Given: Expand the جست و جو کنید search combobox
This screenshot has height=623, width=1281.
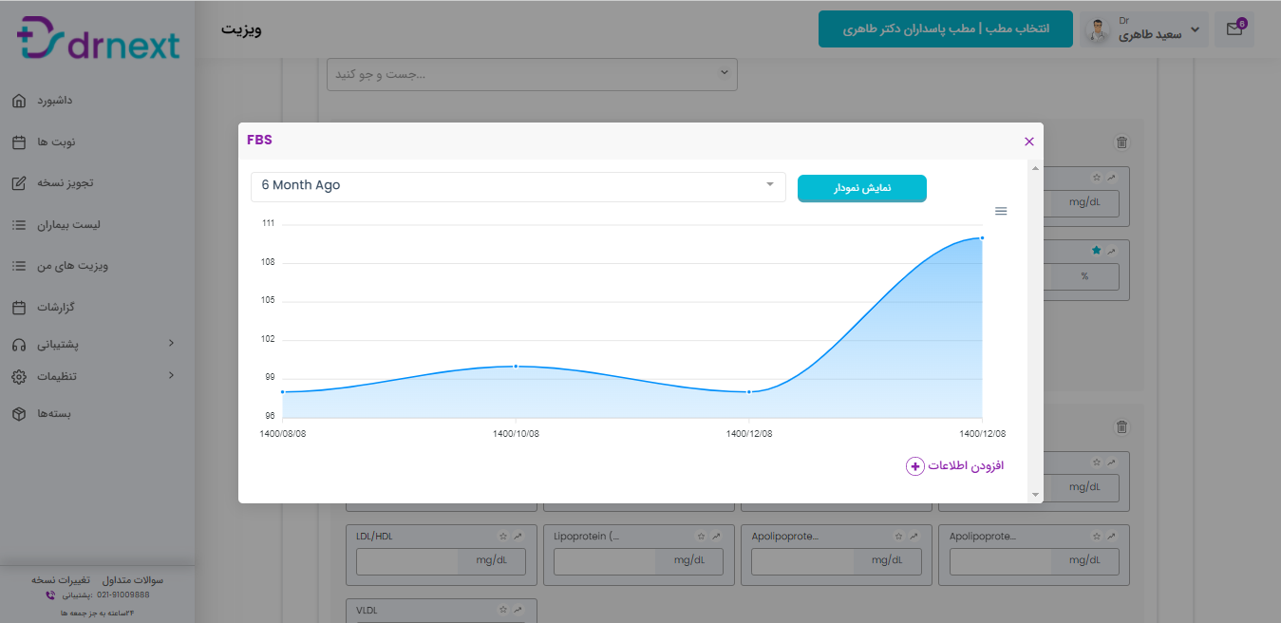Looking at the screenshot, I should click(x=532, y=73).
